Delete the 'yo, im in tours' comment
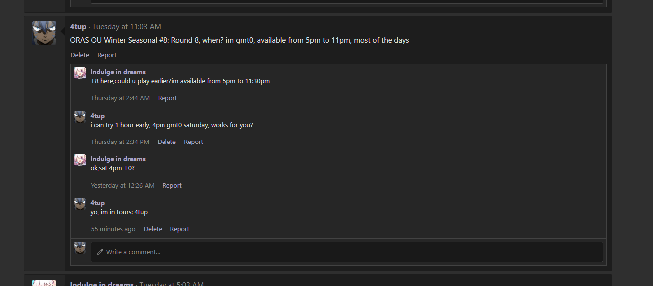Screen dimensions: 653x286 (153, 229)
